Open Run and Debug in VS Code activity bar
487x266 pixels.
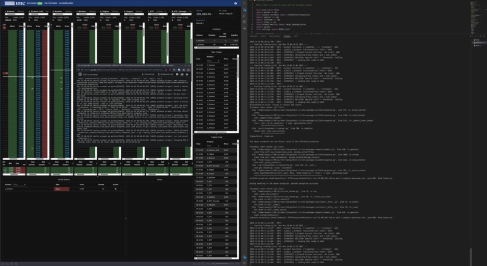pyautogui.click(x=245, y=16)
